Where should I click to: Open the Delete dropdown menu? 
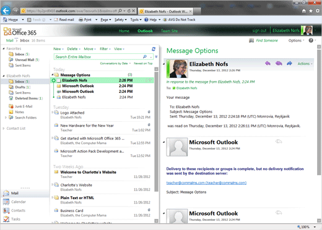click(74, 49)
